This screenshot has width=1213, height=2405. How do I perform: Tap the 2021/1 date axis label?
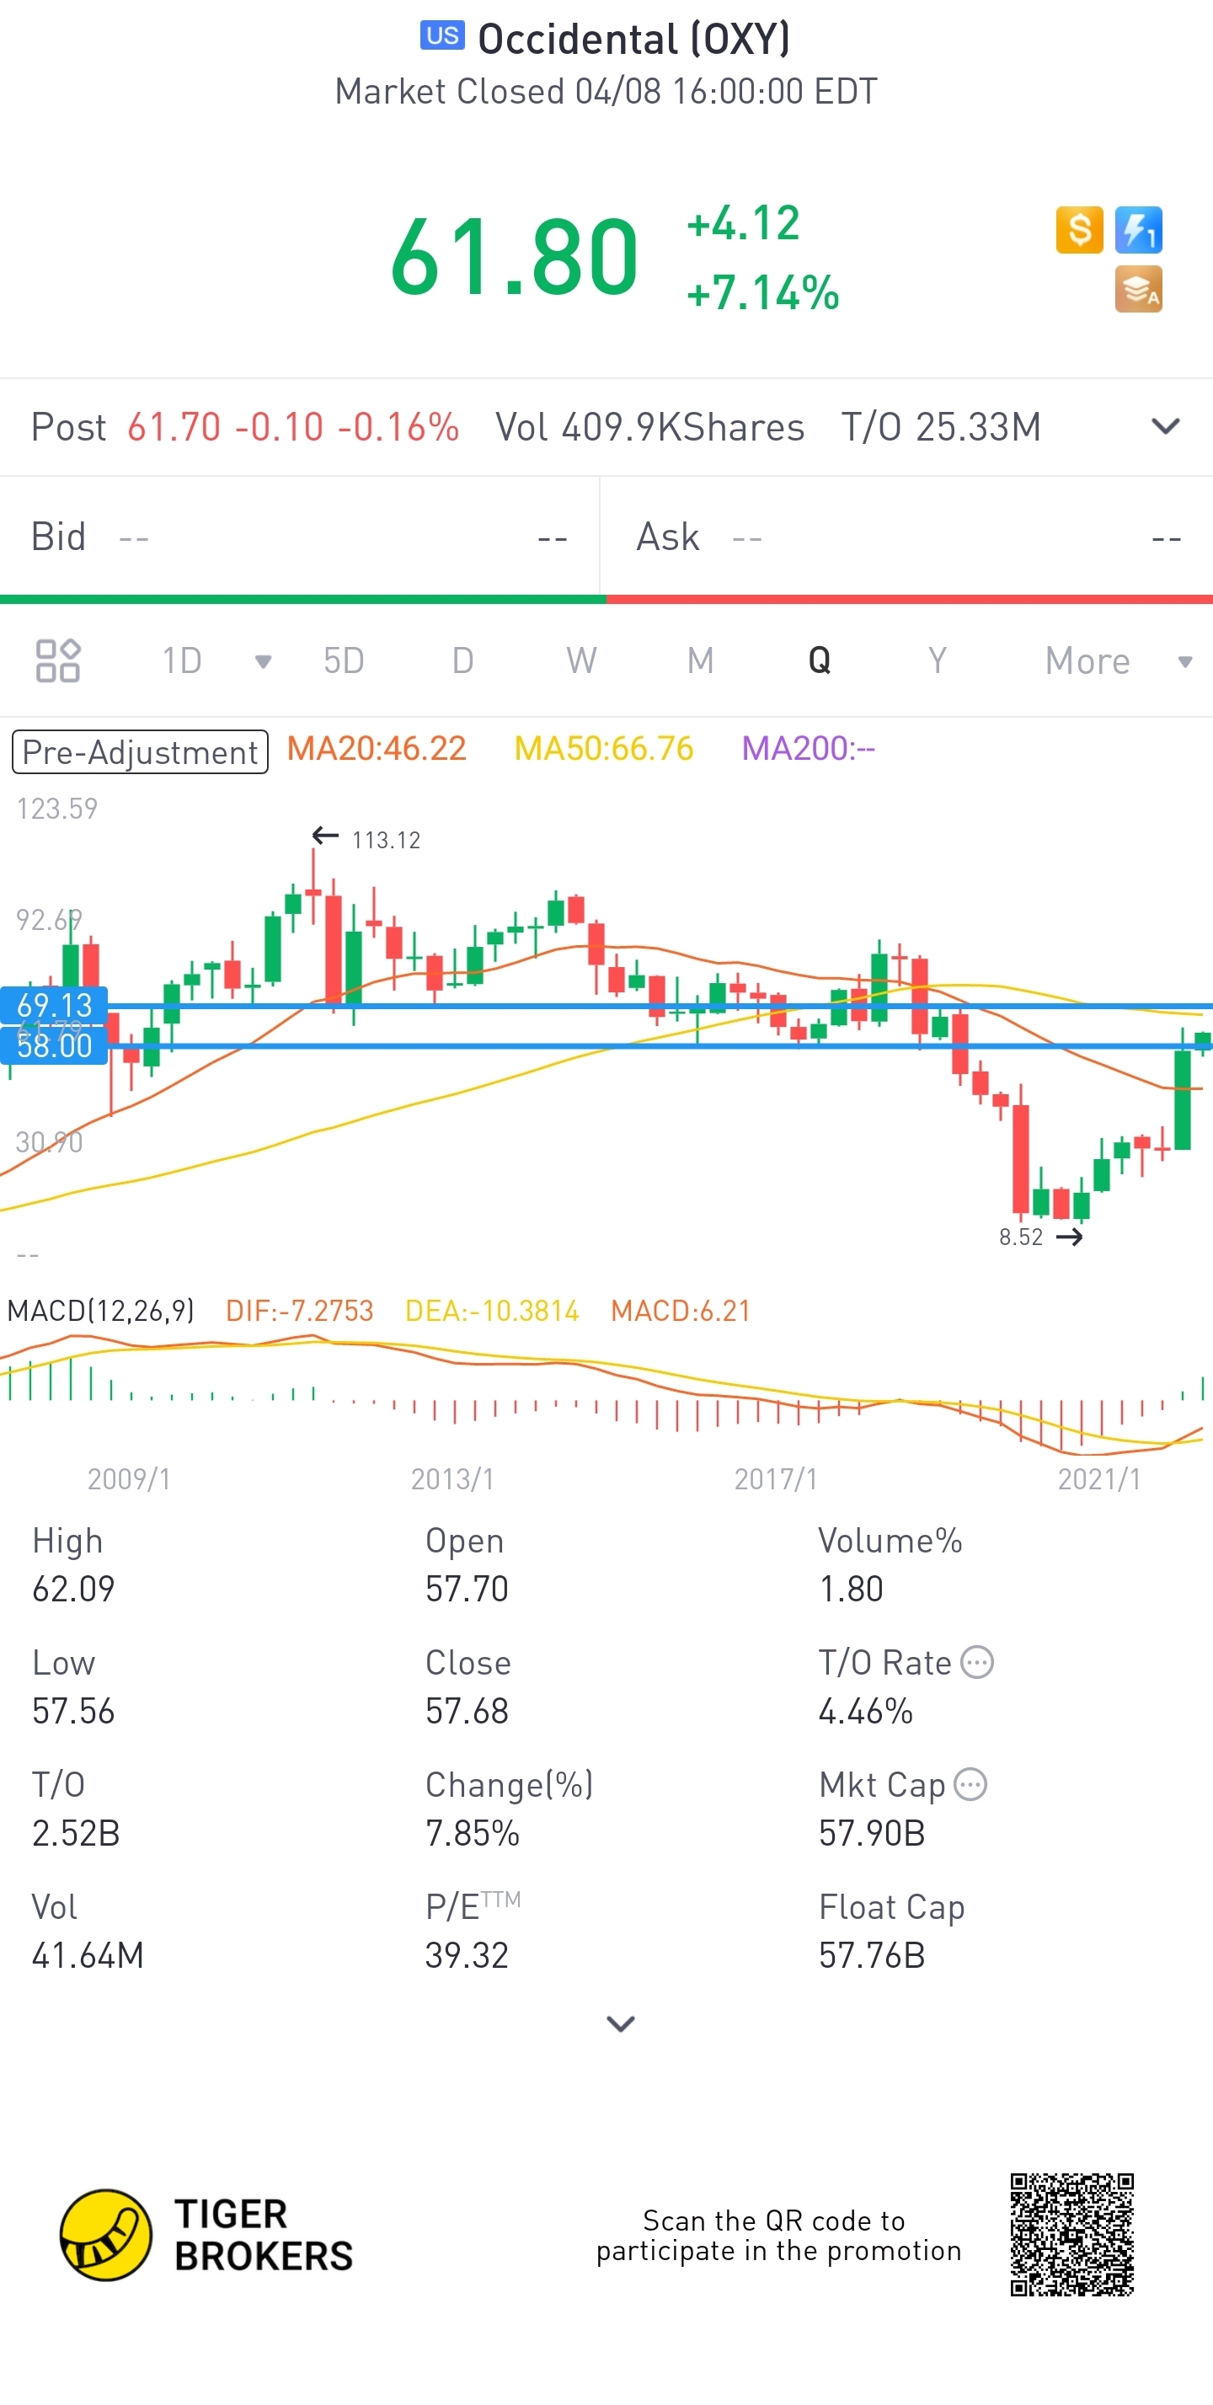pyautogui.click(x=1099, y=1479)
